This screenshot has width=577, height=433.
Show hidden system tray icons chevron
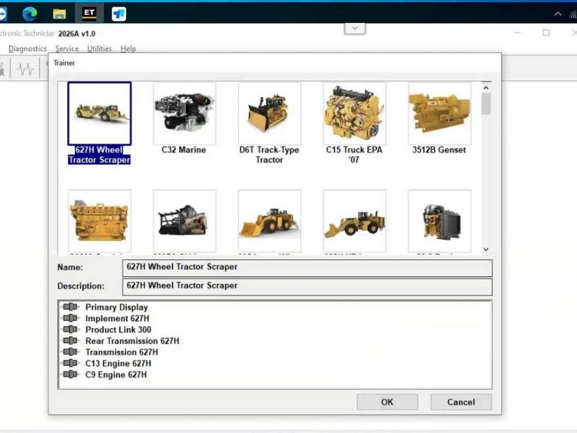coord(558,14)
